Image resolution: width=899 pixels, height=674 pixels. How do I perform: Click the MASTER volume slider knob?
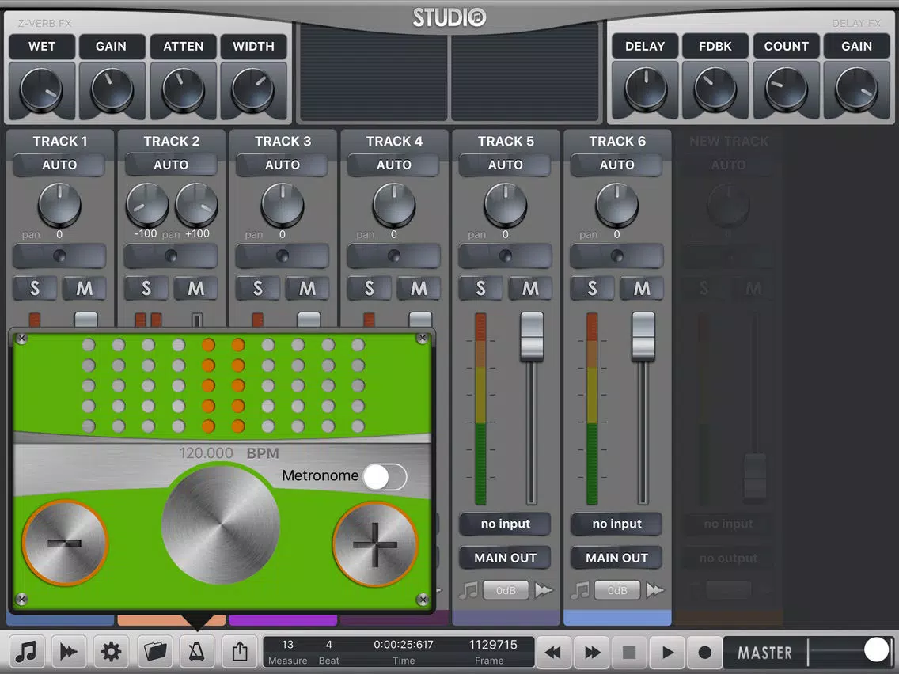click(876, 650)
